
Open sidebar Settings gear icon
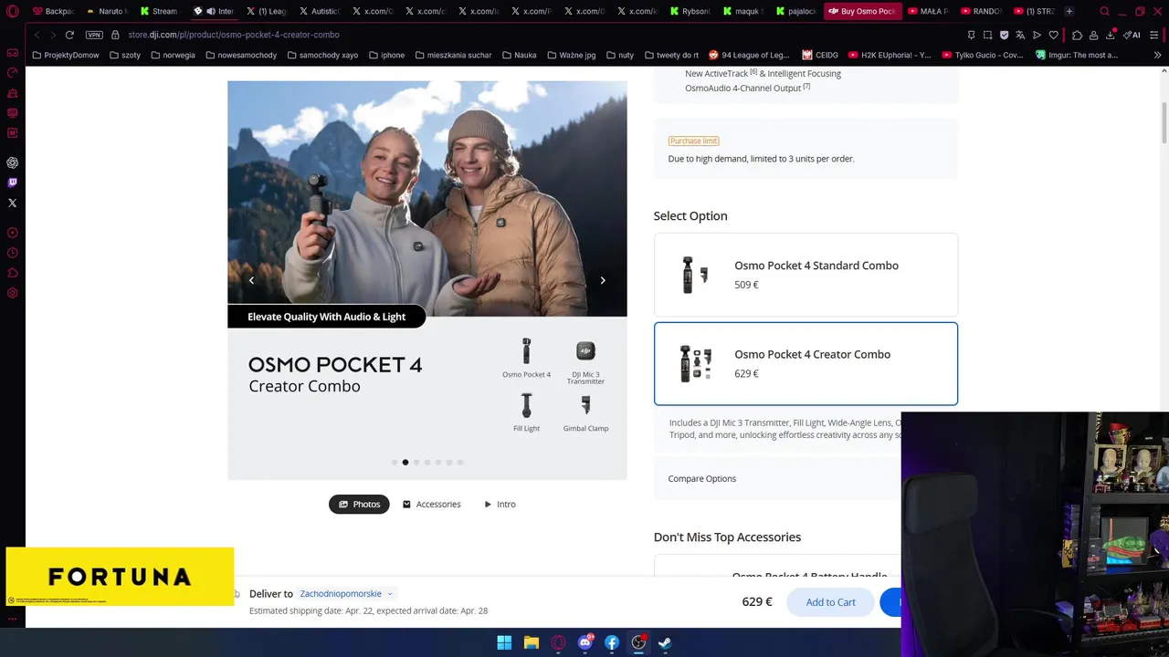(13, 293)
